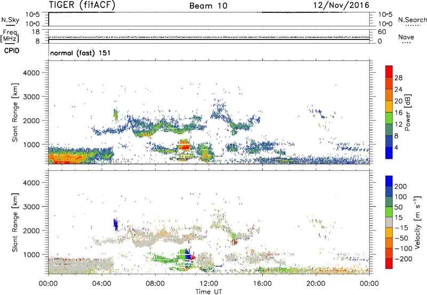Pick the light green 12-16 dB Power segment
427x295 pixels.
coord(389,118)
